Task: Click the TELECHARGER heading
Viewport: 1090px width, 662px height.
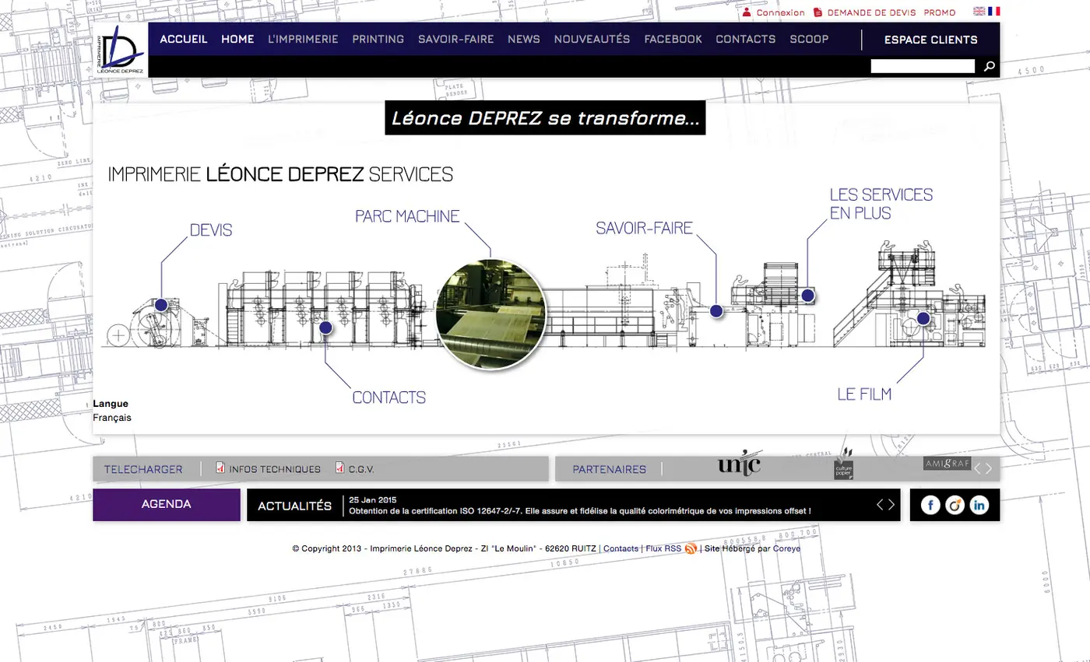Action: pos(143,469)
